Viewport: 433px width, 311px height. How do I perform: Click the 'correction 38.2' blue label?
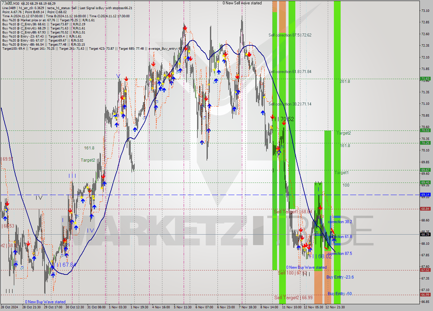[340, 222]
